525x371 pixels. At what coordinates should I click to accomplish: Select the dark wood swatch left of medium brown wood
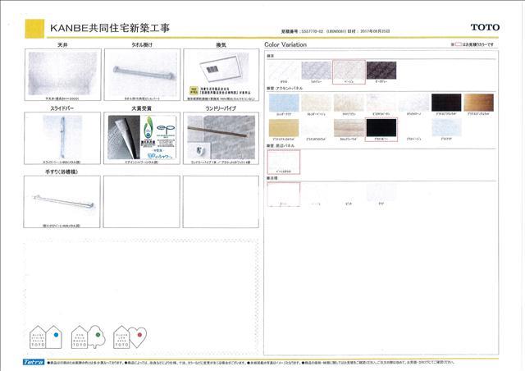point(446,103)
